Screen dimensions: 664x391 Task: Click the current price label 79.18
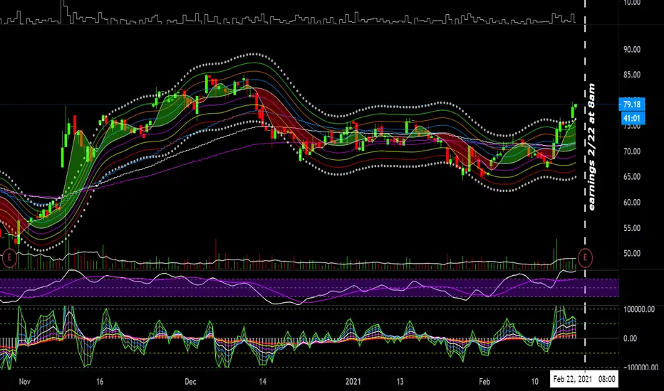tap(631, 104)
